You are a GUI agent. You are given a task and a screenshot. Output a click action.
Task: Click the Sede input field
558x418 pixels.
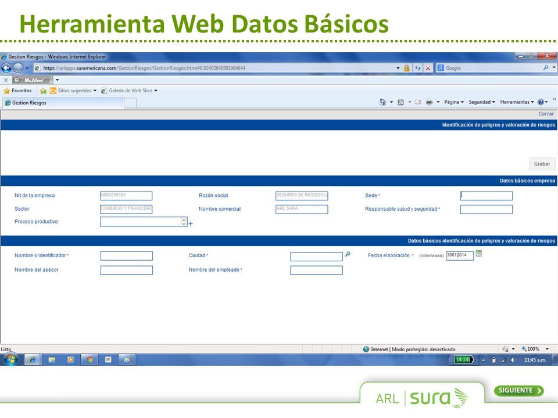pos(486,196)
